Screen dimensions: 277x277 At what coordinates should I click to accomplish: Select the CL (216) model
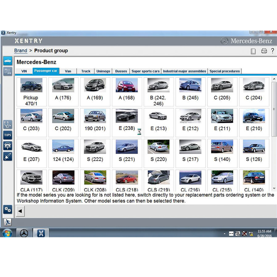190,181
